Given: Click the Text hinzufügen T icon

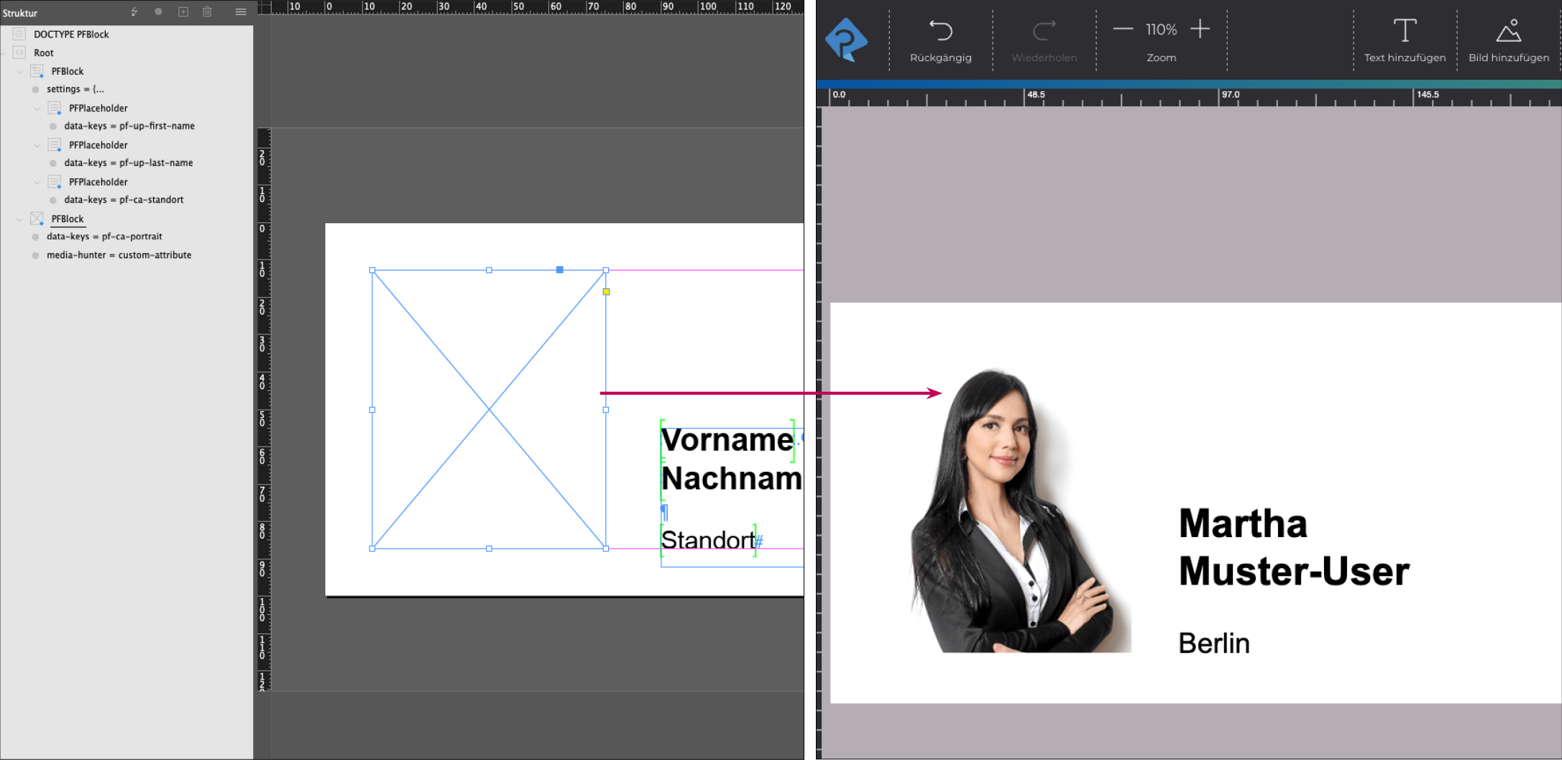Looking at the screenshot, I should click(x=1405, y=31).
